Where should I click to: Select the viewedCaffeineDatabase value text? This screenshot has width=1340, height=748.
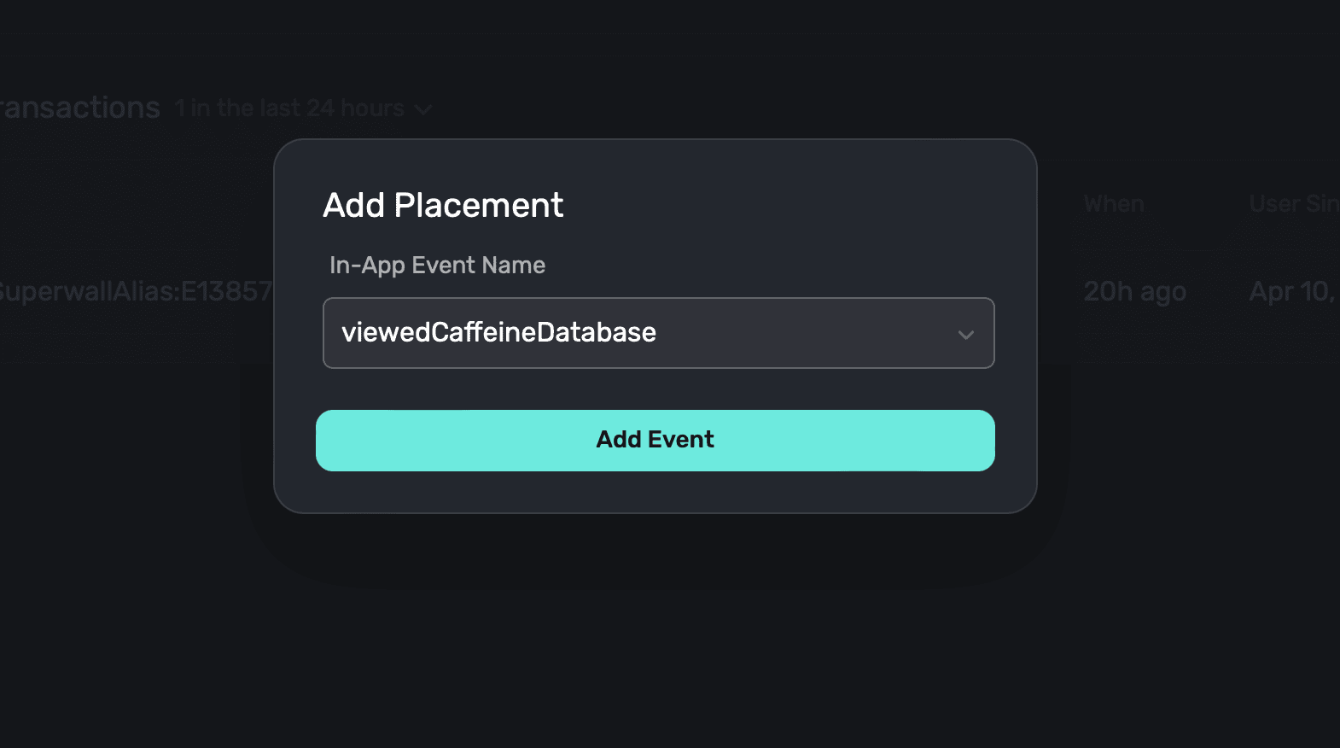click(x=498, y=332)
